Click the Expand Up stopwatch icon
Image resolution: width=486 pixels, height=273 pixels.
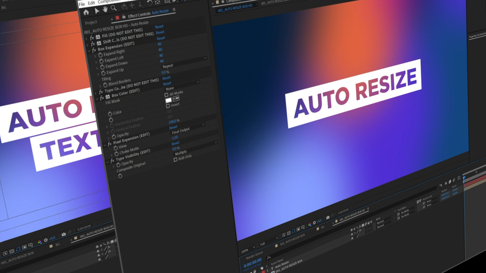coord(103,73)
